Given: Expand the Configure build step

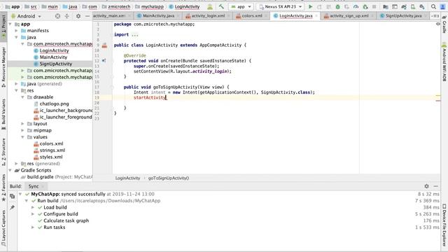Looking at the screenshot, I should click(33, 214).
